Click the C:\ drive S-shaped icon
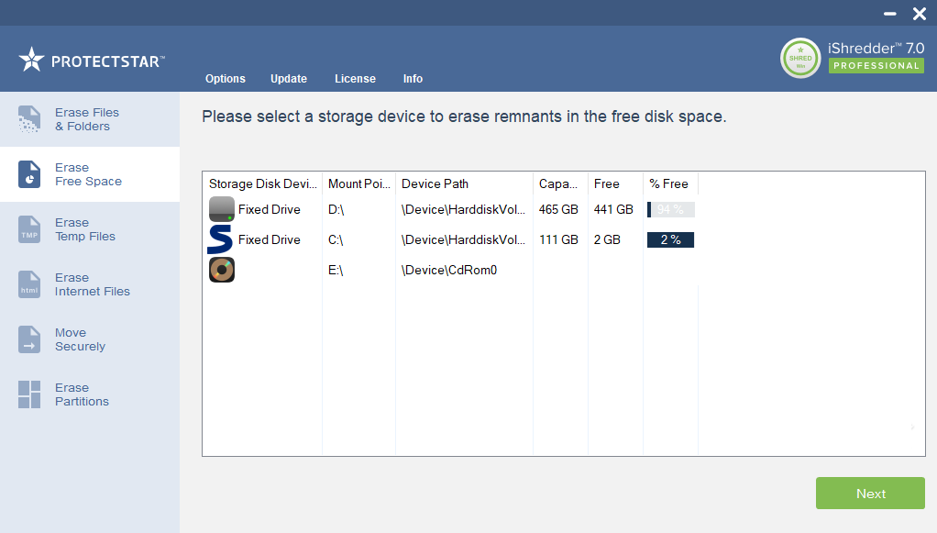Screen dimensions: 937x533 (x=221, y=239)
